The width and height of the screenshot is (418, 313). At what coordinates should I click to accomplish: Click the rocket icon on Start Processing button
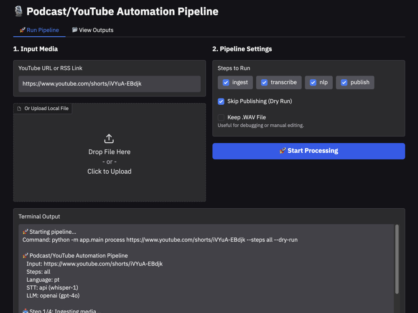click(x=283, y=151)
